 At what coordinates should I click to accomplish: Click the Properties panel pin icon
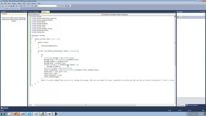click(x=203, y=12)
